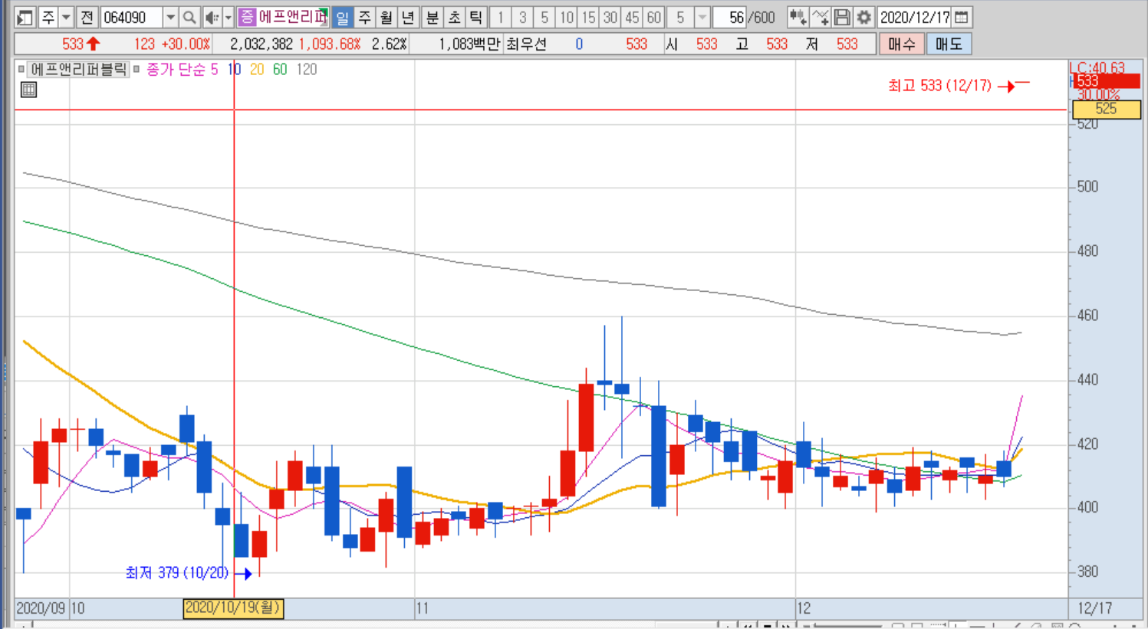This screenshot has height=629, width=1148.
Task: Click the volume value 2,032,382
Action: click(x=261, y=44)
